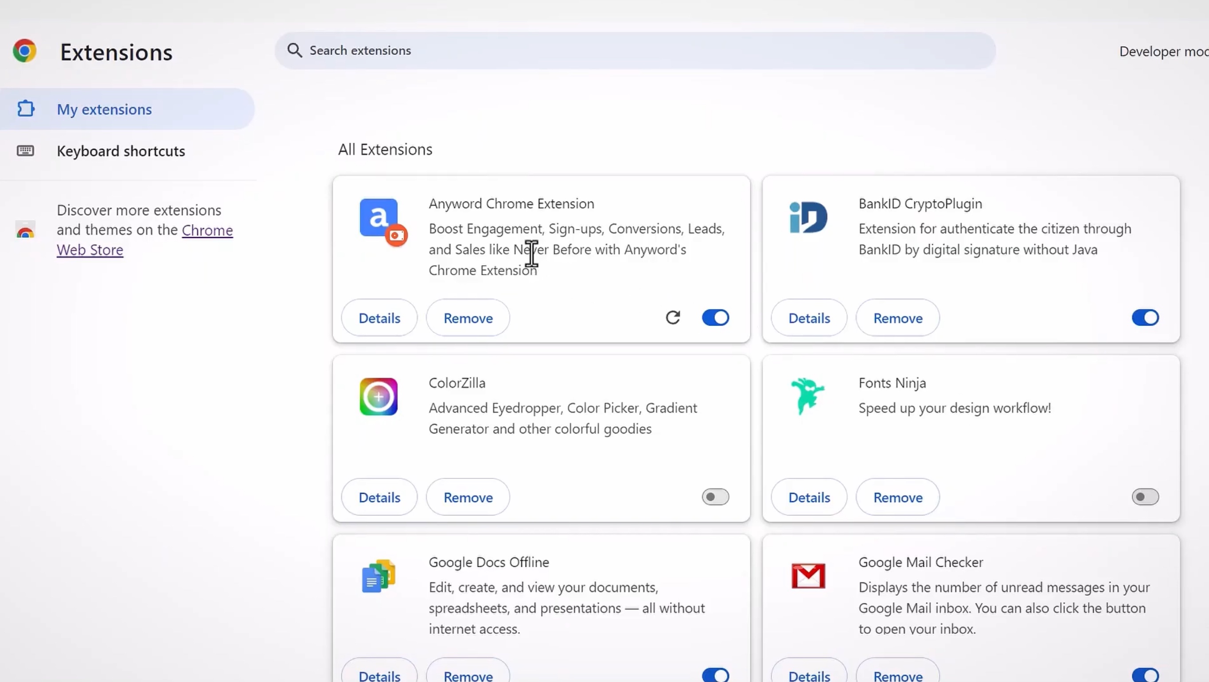Click the Fonts Ninja icon
This screenshot has width=1209, height=682.
tap(807, 396)
